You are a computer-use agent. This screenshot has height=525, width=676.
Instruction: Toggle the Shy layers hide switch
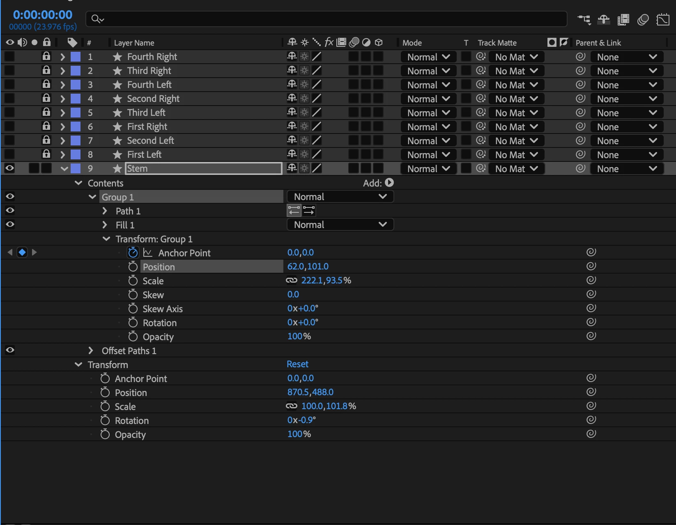pos(603,19)
